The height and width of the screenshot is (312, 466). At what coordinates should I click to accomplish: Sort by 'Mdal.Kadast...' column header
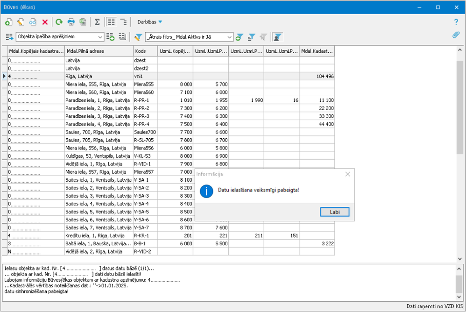point(317,51)
